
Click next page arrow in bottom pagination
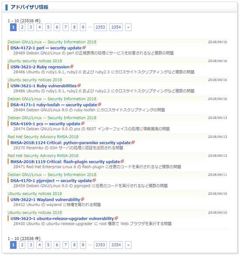(x=128, y=245)
